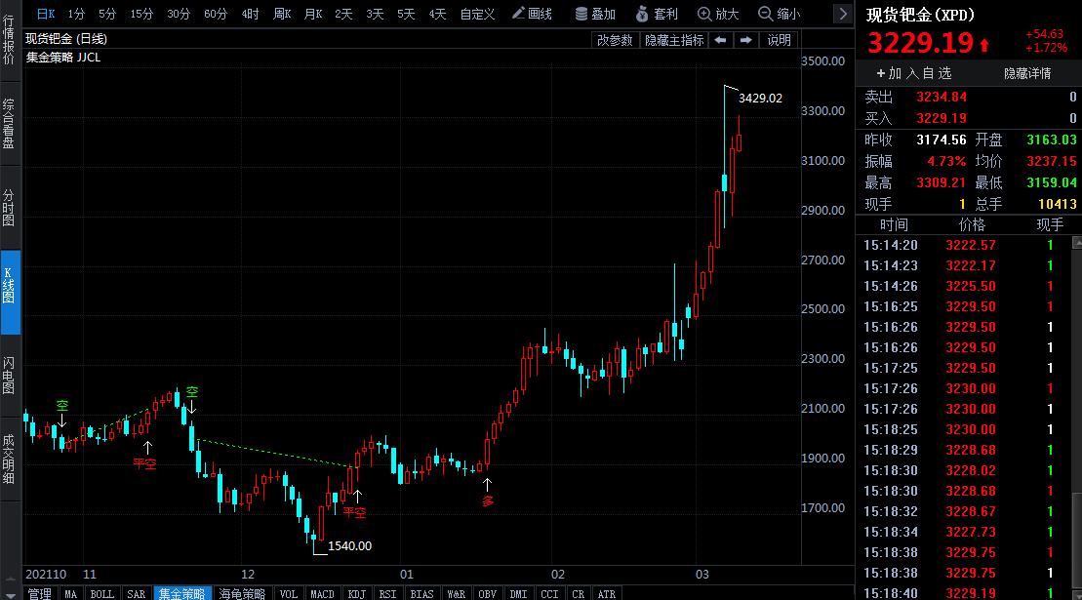This screenshot has width=1082, height=600.
Task: Select the 4天 four-day period
Action: [x=437, y=14]
